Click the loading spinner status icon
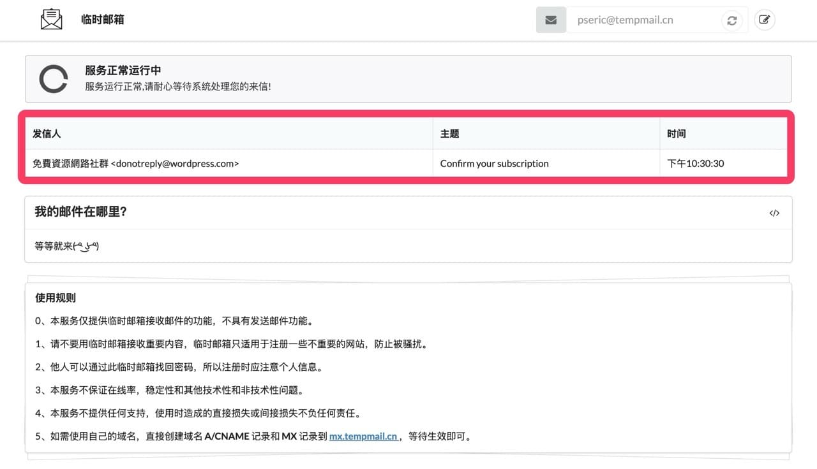The width and height of the screenshot is (817, 469). [54, 79]
